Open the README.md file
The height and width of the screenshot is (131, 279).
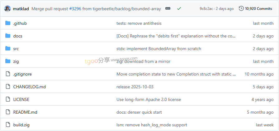click(25, 112)
